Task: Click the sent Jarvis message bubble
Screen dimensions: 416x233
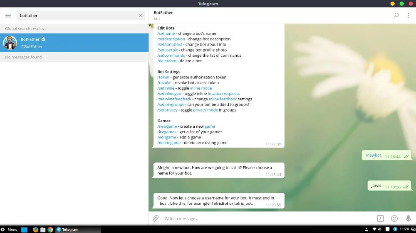Action: tap(389, 186)
